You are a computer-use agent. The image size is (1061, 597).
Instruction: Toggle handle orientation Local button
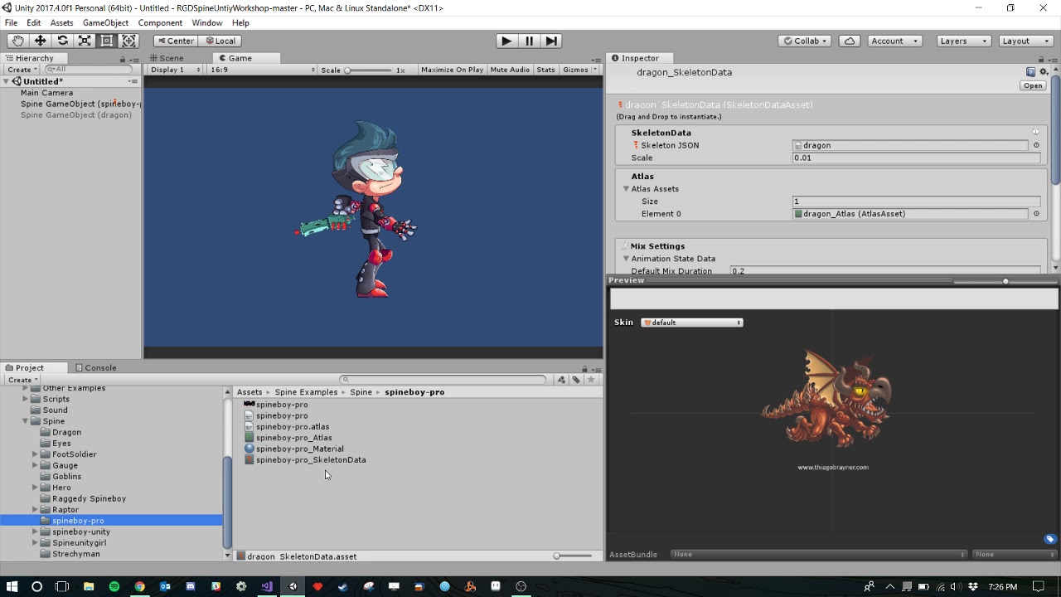coord(220,41)
